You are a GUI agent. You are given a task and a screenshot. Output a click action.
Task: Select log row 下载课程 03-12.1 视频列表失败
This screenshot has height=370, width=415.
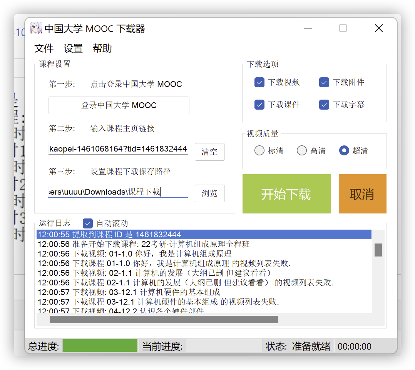pos(204,302)
